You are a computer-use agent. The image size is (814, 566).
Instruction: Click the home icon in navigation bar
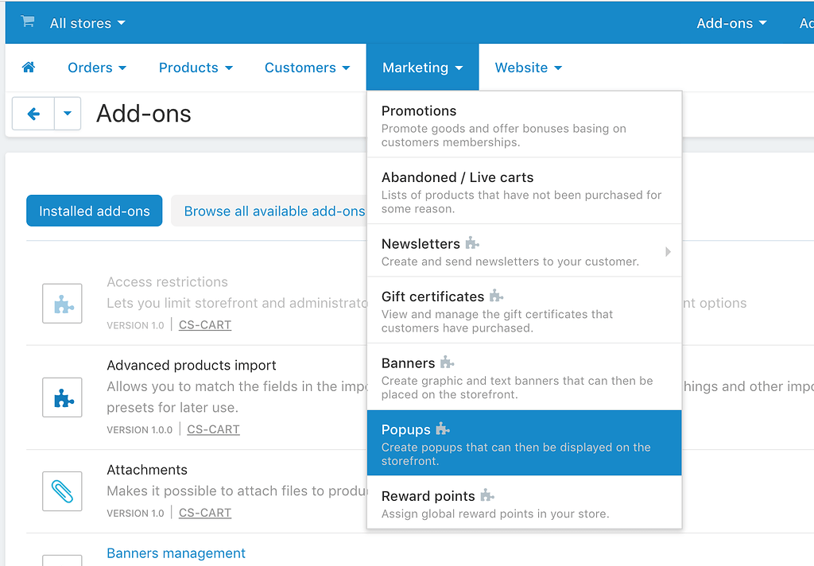pos(28,68)
